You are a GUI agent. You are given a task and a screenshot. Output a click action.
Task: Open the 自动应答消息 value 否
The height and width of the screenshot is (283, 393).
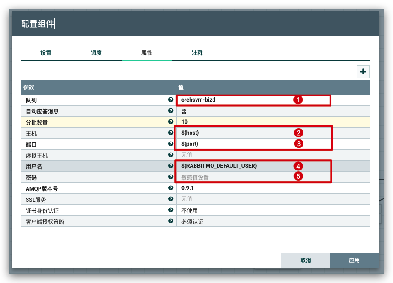[x=230, y=111]
